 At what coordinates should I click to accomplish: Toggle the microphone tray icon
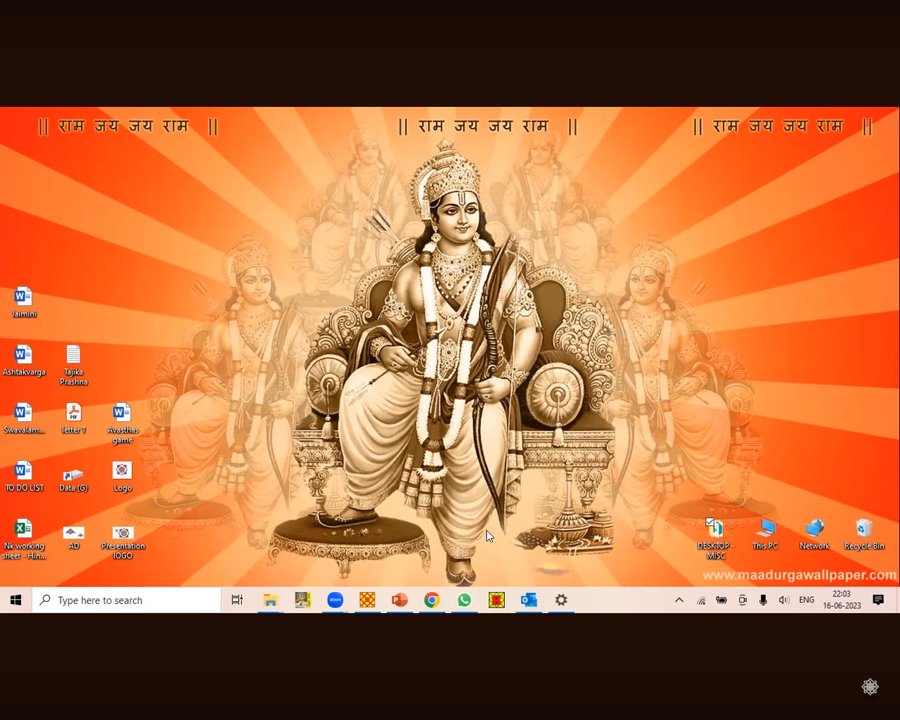tap(763, 600)
